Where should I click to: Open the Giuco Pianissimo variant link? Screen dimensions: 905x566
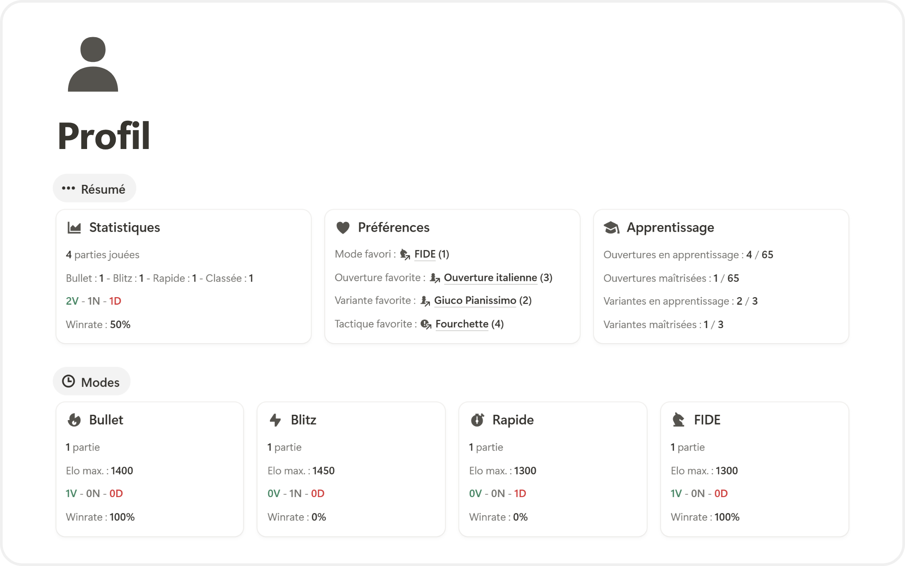click(x=475, y=301)
